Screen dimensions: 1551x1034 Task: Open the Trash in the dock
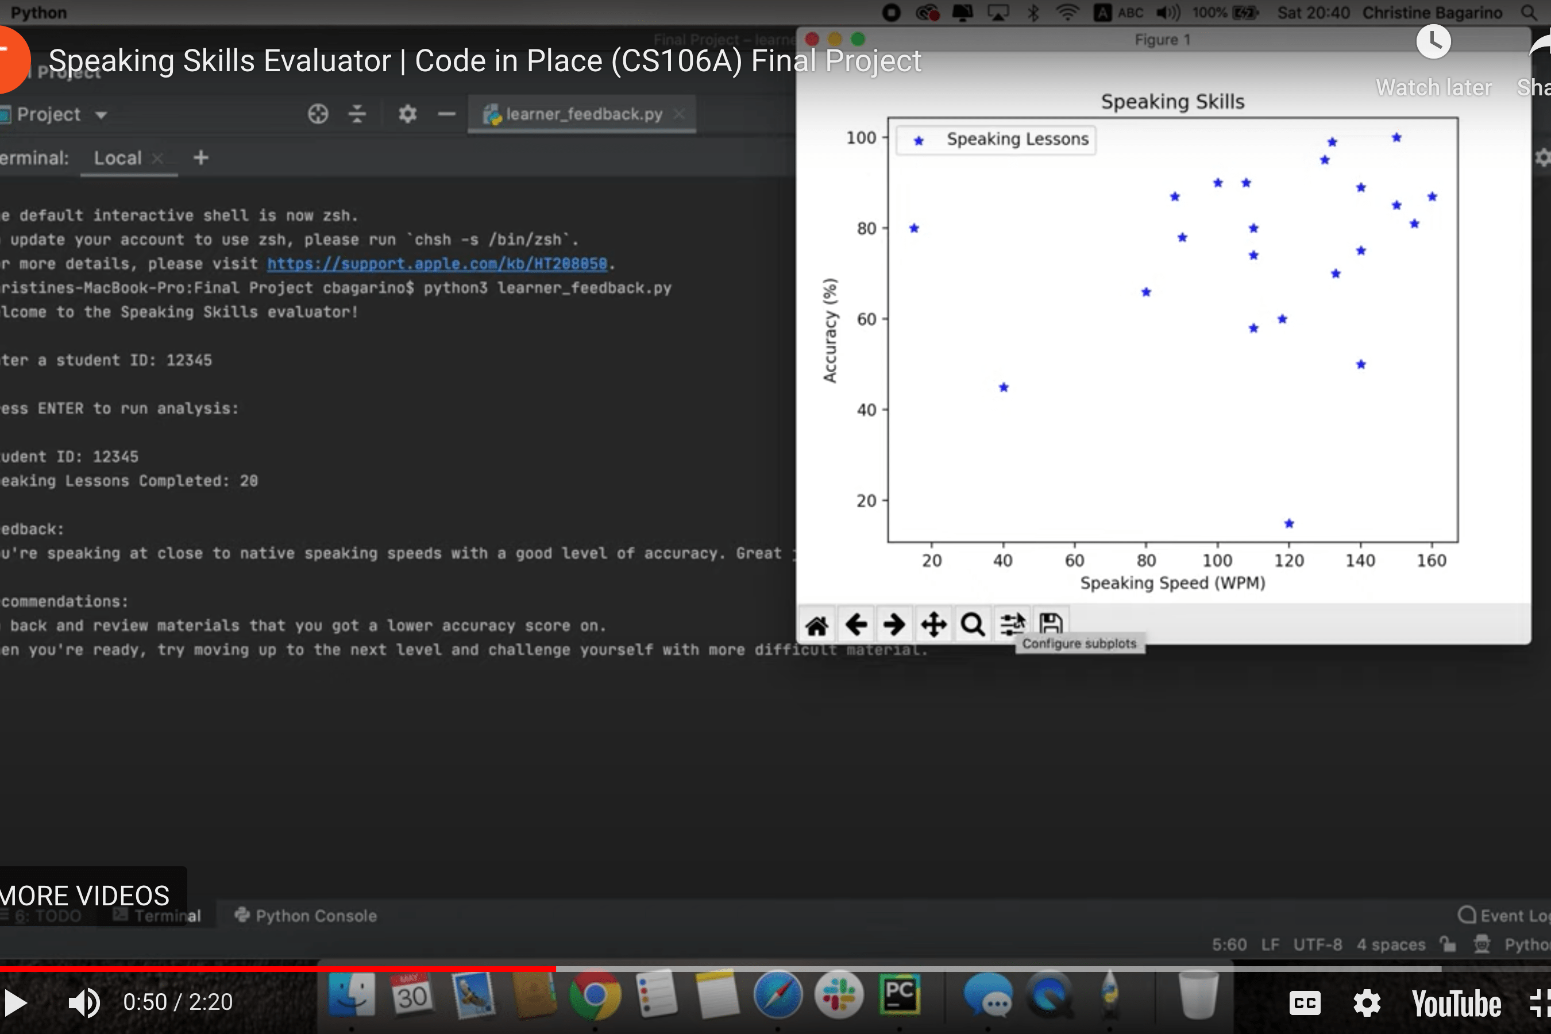(x=1198, y=995)
